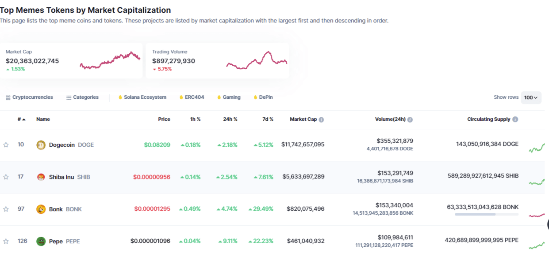
Task: Select the DePin filter
Action: point(263,97)
